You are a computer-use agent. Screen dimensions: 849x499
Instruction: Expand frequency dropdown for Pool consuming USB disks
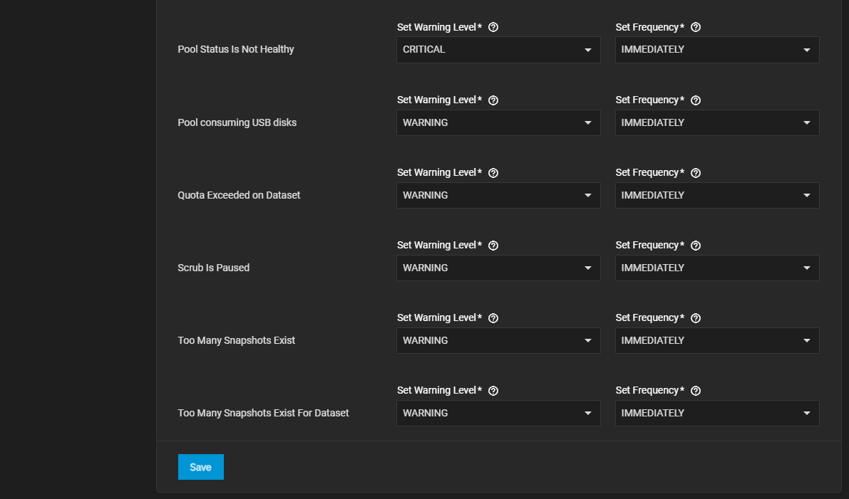[716, 122]
